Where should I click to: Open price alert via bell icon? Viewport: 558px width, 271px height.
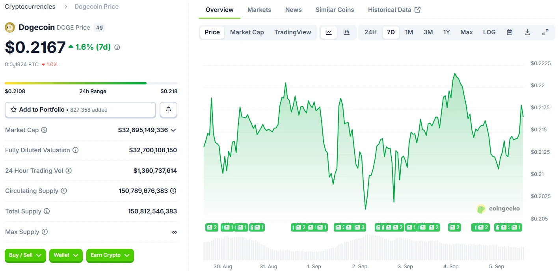(168, 110)
